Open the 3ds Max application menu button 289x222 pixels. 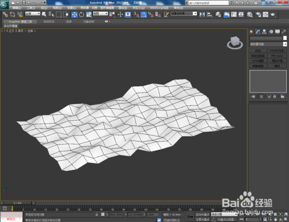point(4,4)
